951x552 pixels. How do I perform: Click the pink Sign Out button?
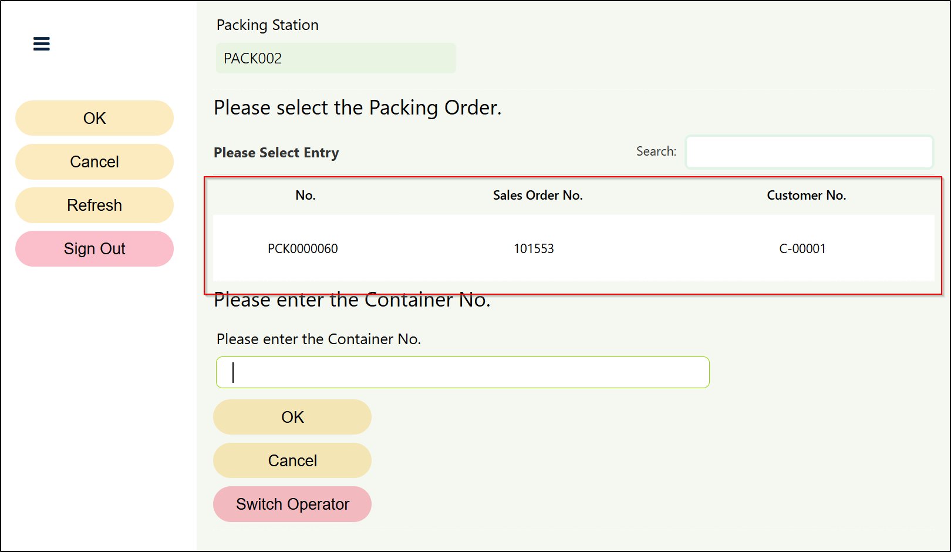[95, 249]
